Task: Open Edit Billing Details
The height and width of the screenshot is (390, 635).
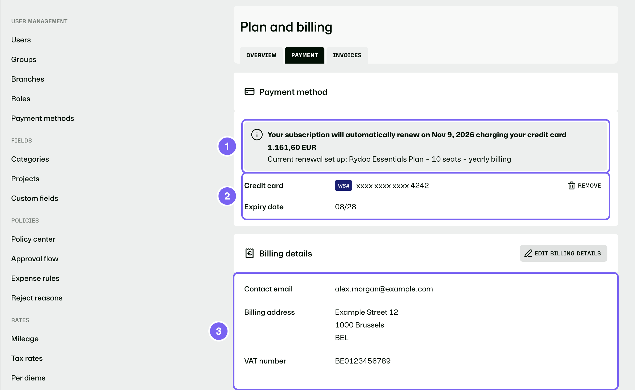Action: (x=563, y=253)
